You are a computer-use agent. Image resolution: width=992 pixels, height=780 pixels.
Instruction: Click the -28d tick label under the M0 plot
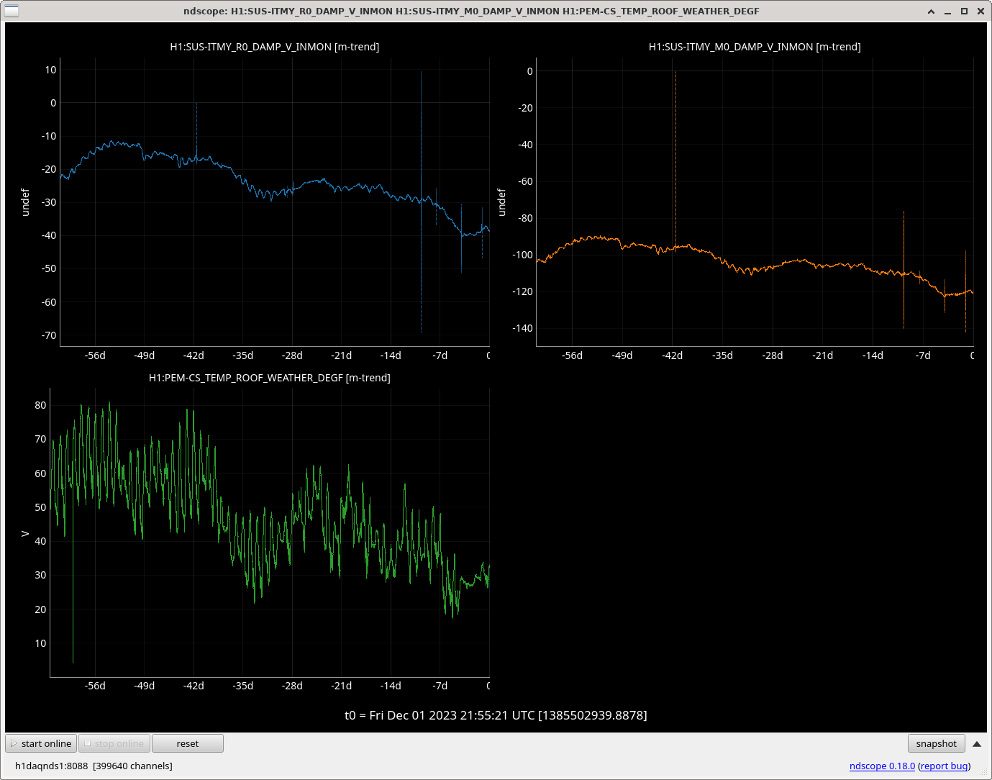coord(773,355)
